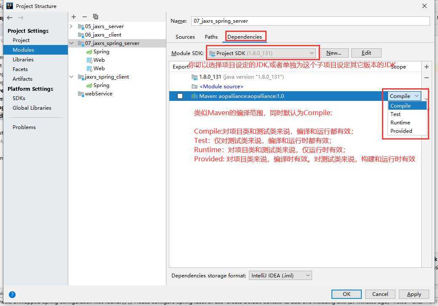Screen dimensions: 438x306
Task: Add a new module with plus icon
Action: 74,17
